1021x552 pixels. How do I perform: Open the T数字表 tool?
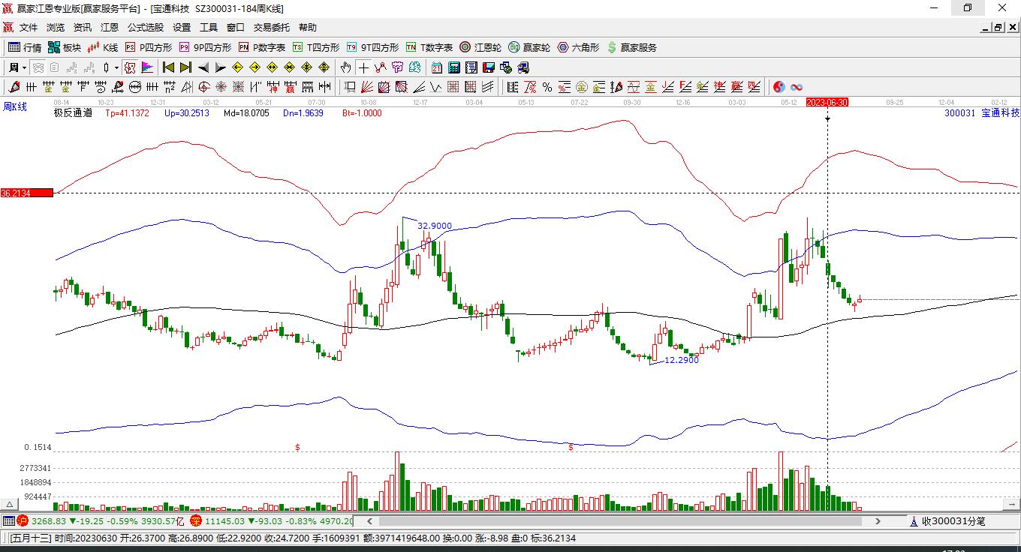(x=429, y=47)
